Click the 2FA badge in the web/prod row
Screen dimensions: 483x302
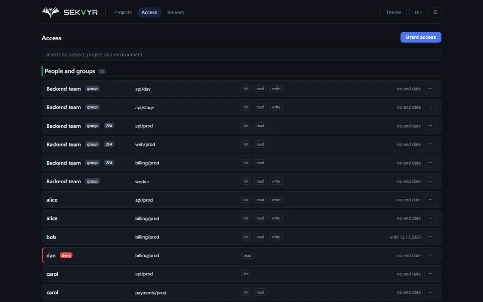tap(109, 144)
